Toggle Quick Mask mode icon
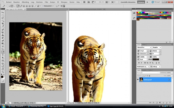The width and height of the screenshot is (174, 108). (x=3, y=81)
